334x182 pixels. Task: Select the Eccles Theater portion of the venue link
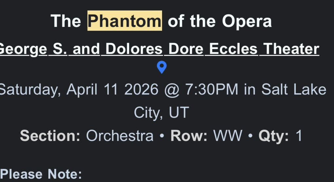(x=264, y=49)
